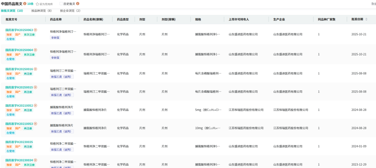376x168 pixels.
Task: Click 江苏恒瑞医药股份有限公司 holder in the H20210052 row
Action: pos(246,110)
